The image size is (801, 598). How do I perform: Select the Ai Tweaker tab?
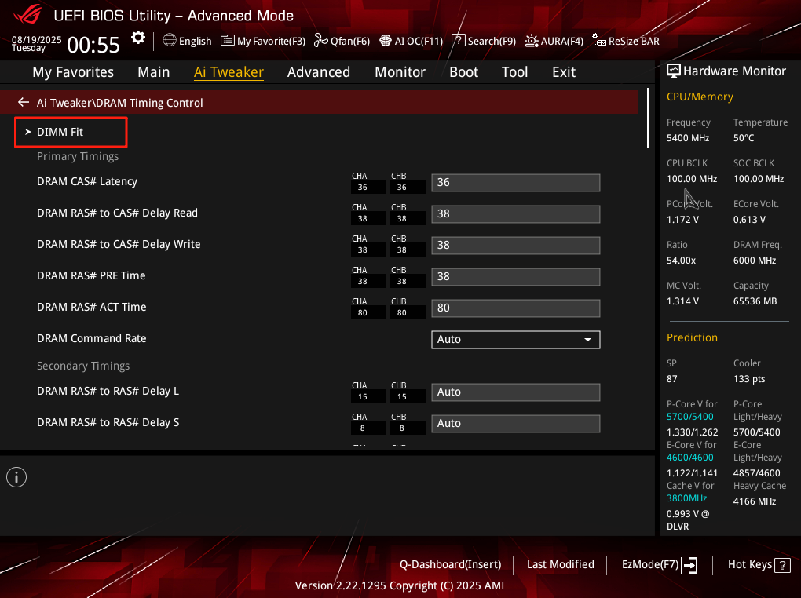[229, 72]
